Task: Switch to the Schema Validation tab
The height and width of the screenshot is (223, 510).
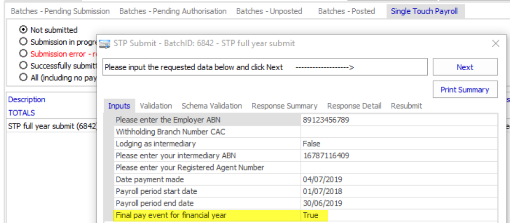Action: point(212,106)
